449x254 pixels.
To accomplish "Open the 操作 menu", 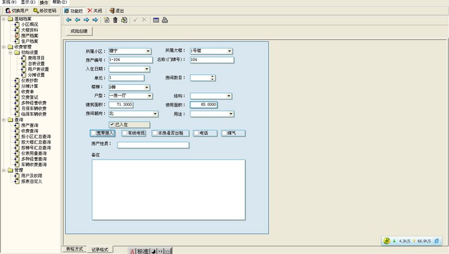I will pyautogui.click(x=44, y=2).
